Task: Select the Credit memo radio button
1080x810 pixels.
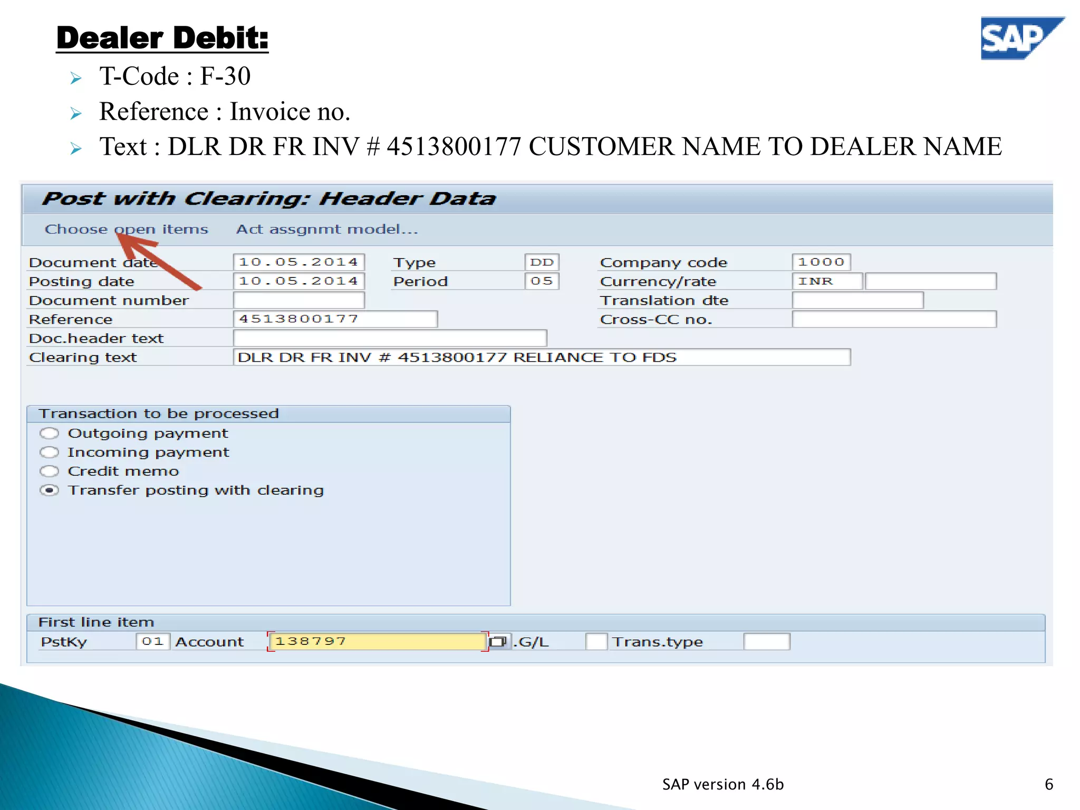Action: click(49, 471)
